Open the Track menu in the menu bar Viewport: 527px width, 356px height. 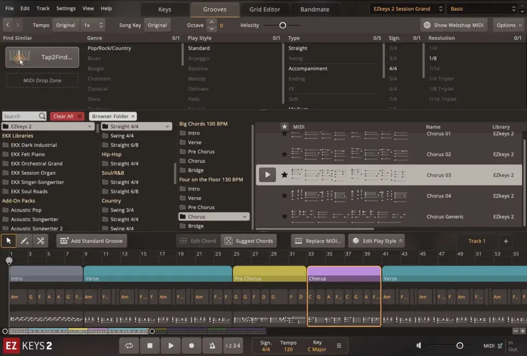point(43,8)
